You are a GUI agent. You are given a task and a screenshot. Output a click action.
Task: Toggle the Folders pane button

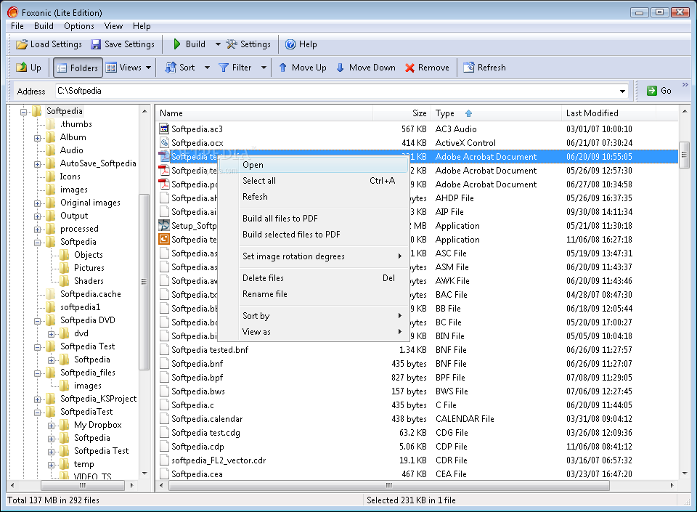[78, 68]
